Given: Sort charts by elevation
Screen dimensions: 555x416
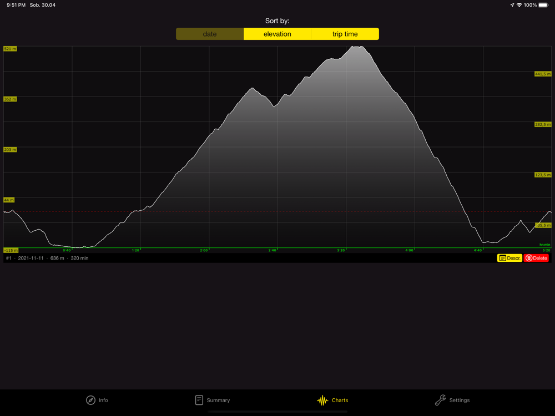Looking at the screenshot, I should (277, 34).
